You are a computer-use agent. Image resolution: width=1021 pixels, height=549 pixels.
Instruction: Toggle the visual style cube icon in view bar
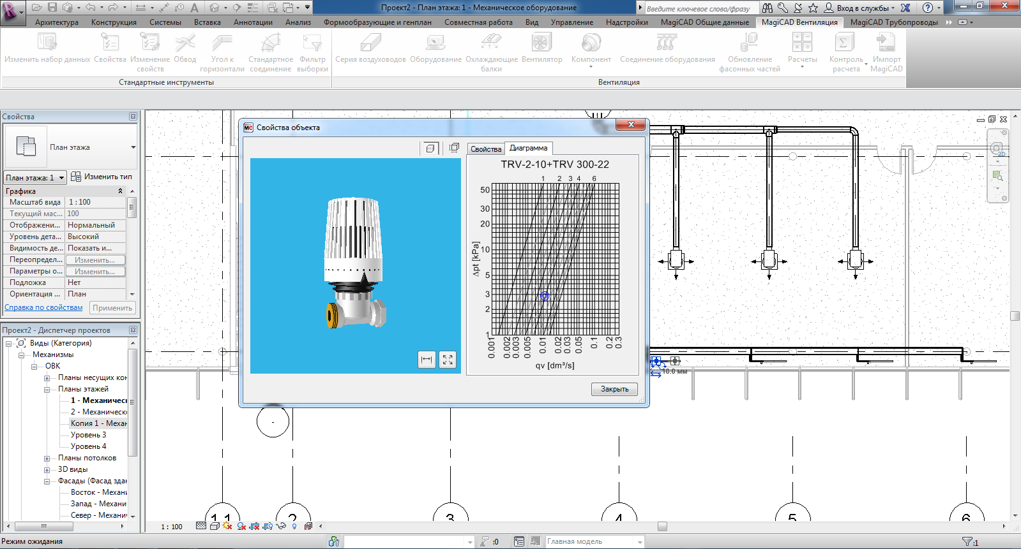(215, 526)
